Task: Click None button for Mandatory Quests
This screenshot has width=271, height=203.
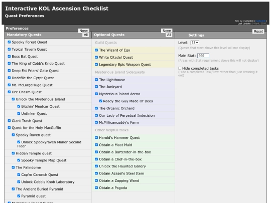Action: point(84,31)
